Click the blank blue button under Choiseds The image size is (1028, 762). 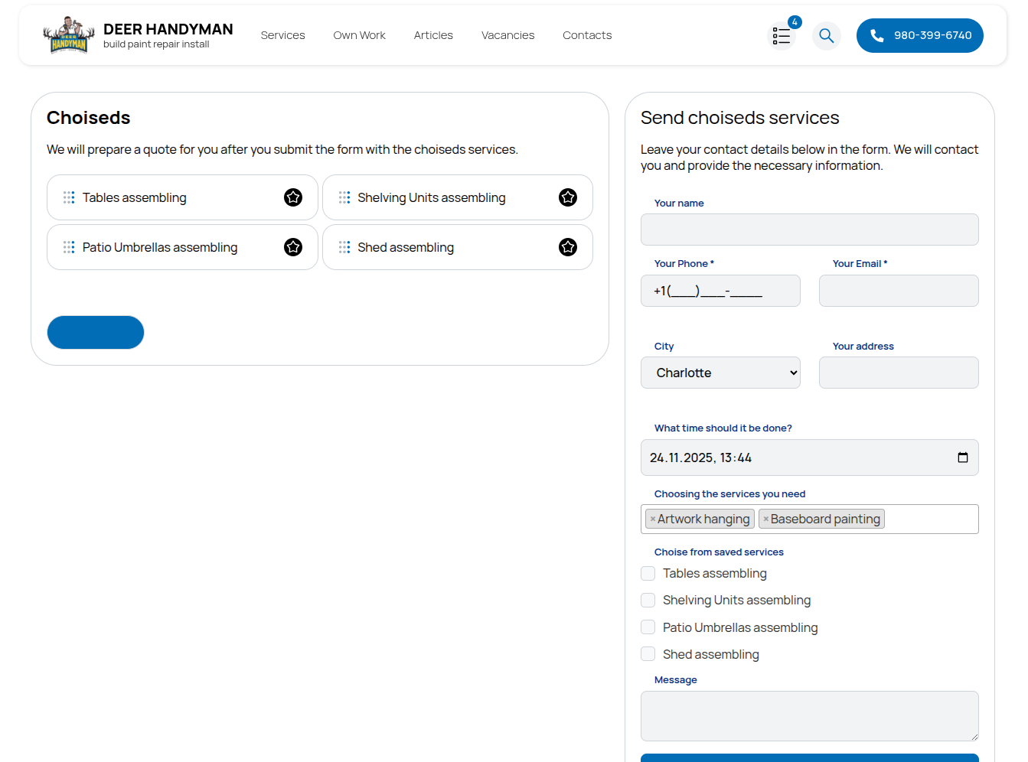(x=96, y=333)
